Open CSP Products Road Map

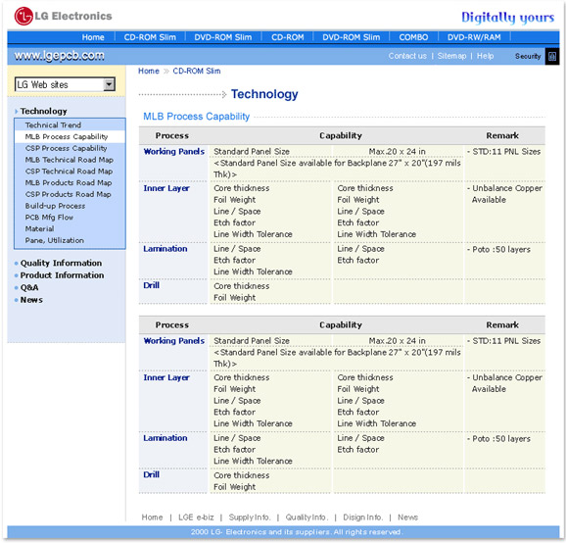[68, 194]
